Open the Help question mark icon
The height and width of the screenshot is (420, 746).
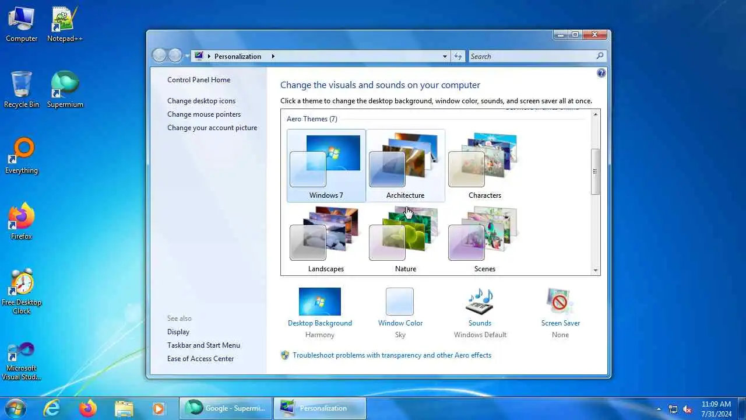pyautogui.click(x=601, y=73)
